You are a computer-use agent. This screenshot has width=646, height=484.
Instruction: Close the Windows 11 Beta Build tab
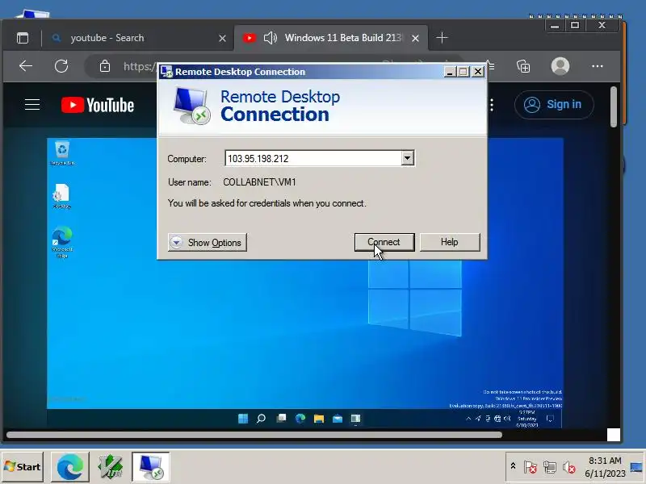pyautogui.click(x=416, y=38)
